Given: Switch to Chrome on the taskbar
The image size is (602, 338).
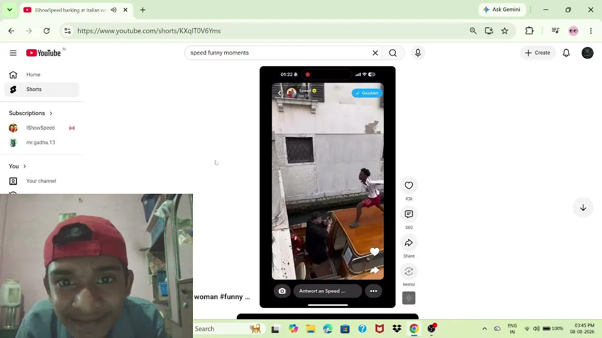Looking at the screenshot, I should (x=414, y=329).
